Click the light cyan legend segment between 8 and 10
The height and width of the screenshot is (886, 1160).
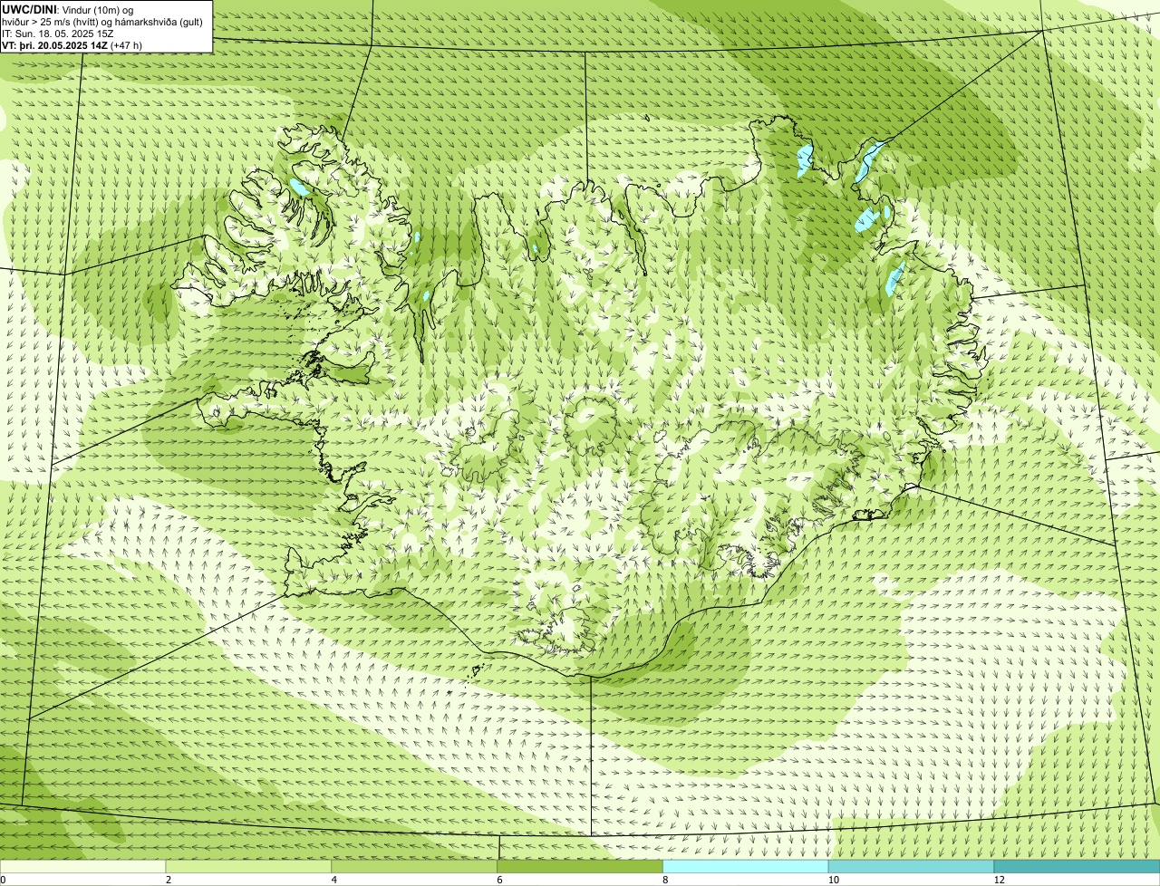coord(746,866)
